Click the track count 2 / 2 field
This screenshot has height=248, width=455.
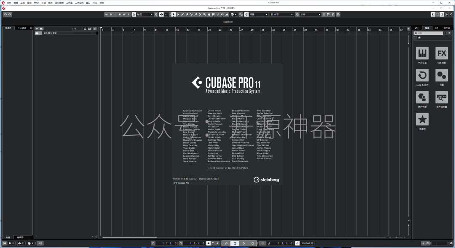tap(77, 29)
